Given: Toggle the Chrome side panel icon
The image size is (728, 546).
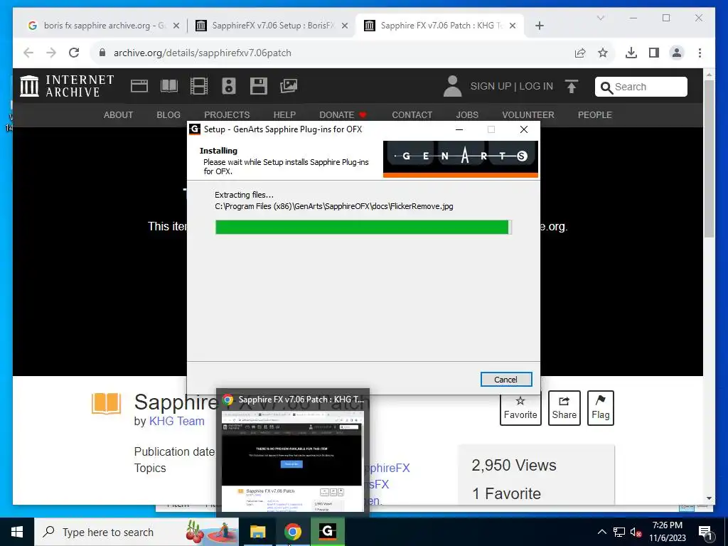Looking at the screenshot, I should coord(654,53).
